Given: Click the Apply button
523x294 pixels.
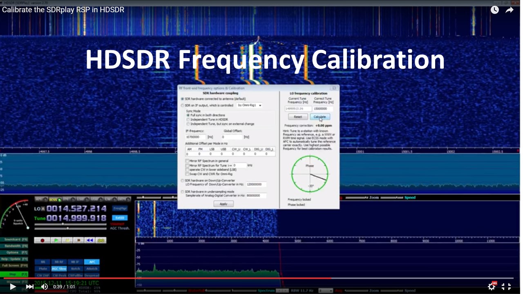Looking at the screenshot, I should pos(224,204).
